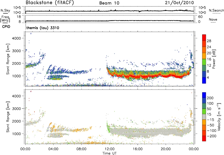Click the 12–16 dB light green Power segment
This screenshot has height=155, width=224.
coord(204,62)
